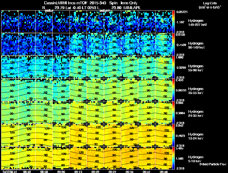Image resolution: width=228 pixels, height=173 pixels.
Task: Click the 'LT 0253' value in the header
Action: tap(88, 8)
